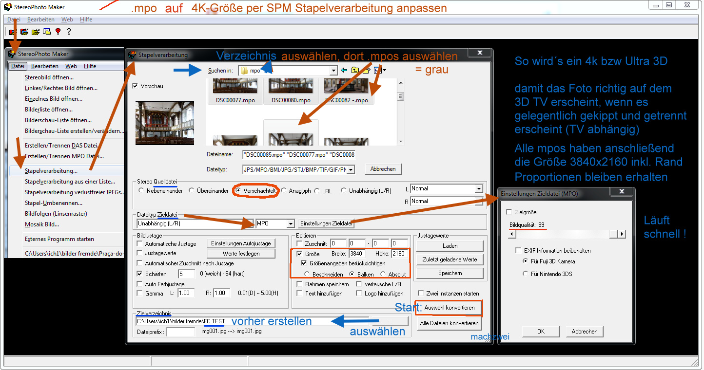
Task: Click the image list window toolbar icon
Action: tap(47, 32)
